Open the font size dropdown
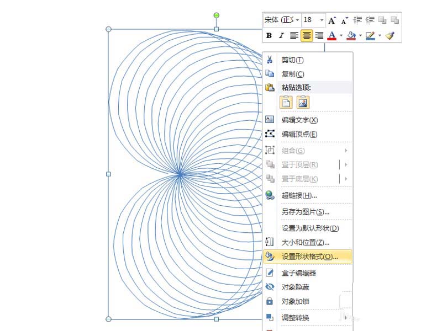The image size is (442, 331). point(321,20)
